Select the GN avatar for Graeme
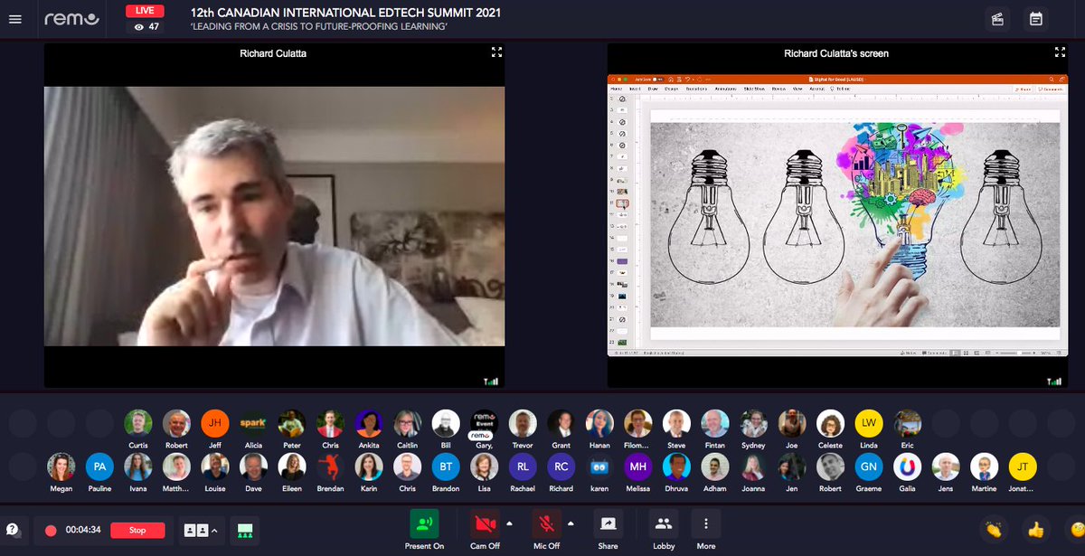This screenshot has height=556, width=1085. tap(869, 466)
